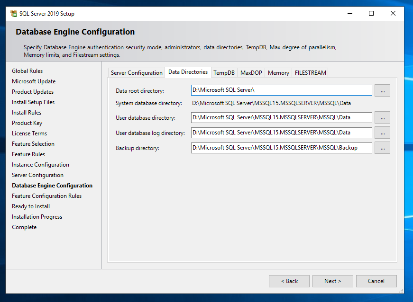Screen dimensions: 413x302
Task: Browse for the Backup directory
Action: [x=383, y=148]
